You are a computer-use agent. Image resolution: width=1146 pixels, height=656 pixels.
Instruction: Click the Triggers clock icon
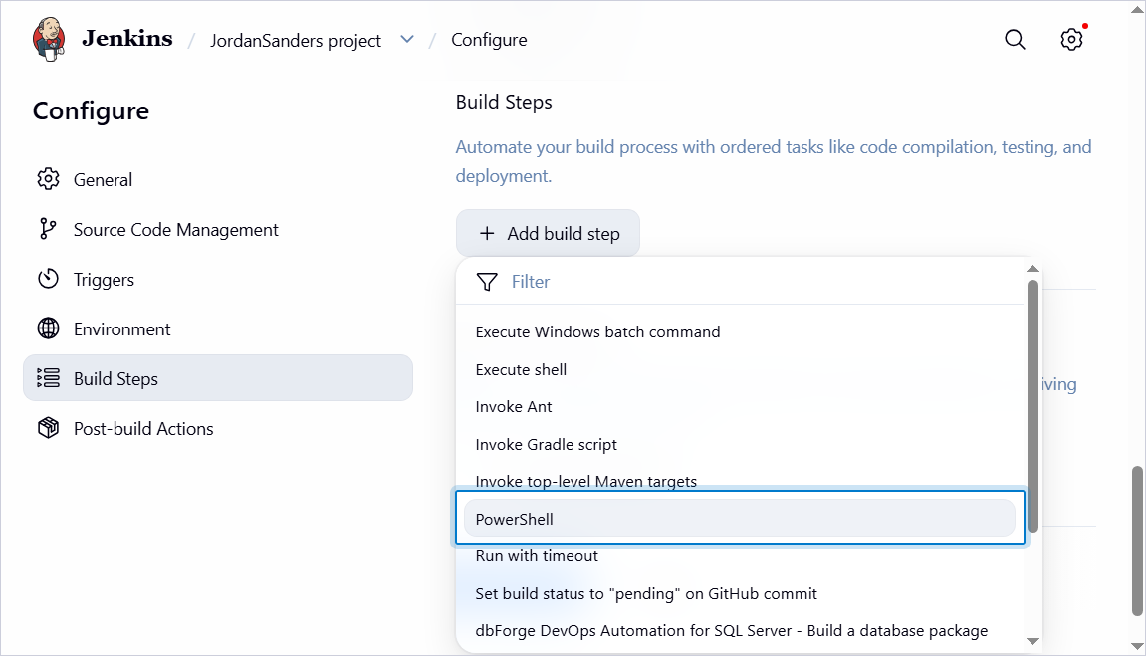click(x=48, y=279)
